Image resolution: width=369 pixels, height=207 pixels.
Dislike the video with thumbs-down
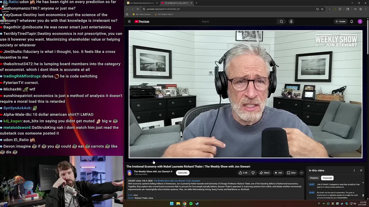pos(253,173)
